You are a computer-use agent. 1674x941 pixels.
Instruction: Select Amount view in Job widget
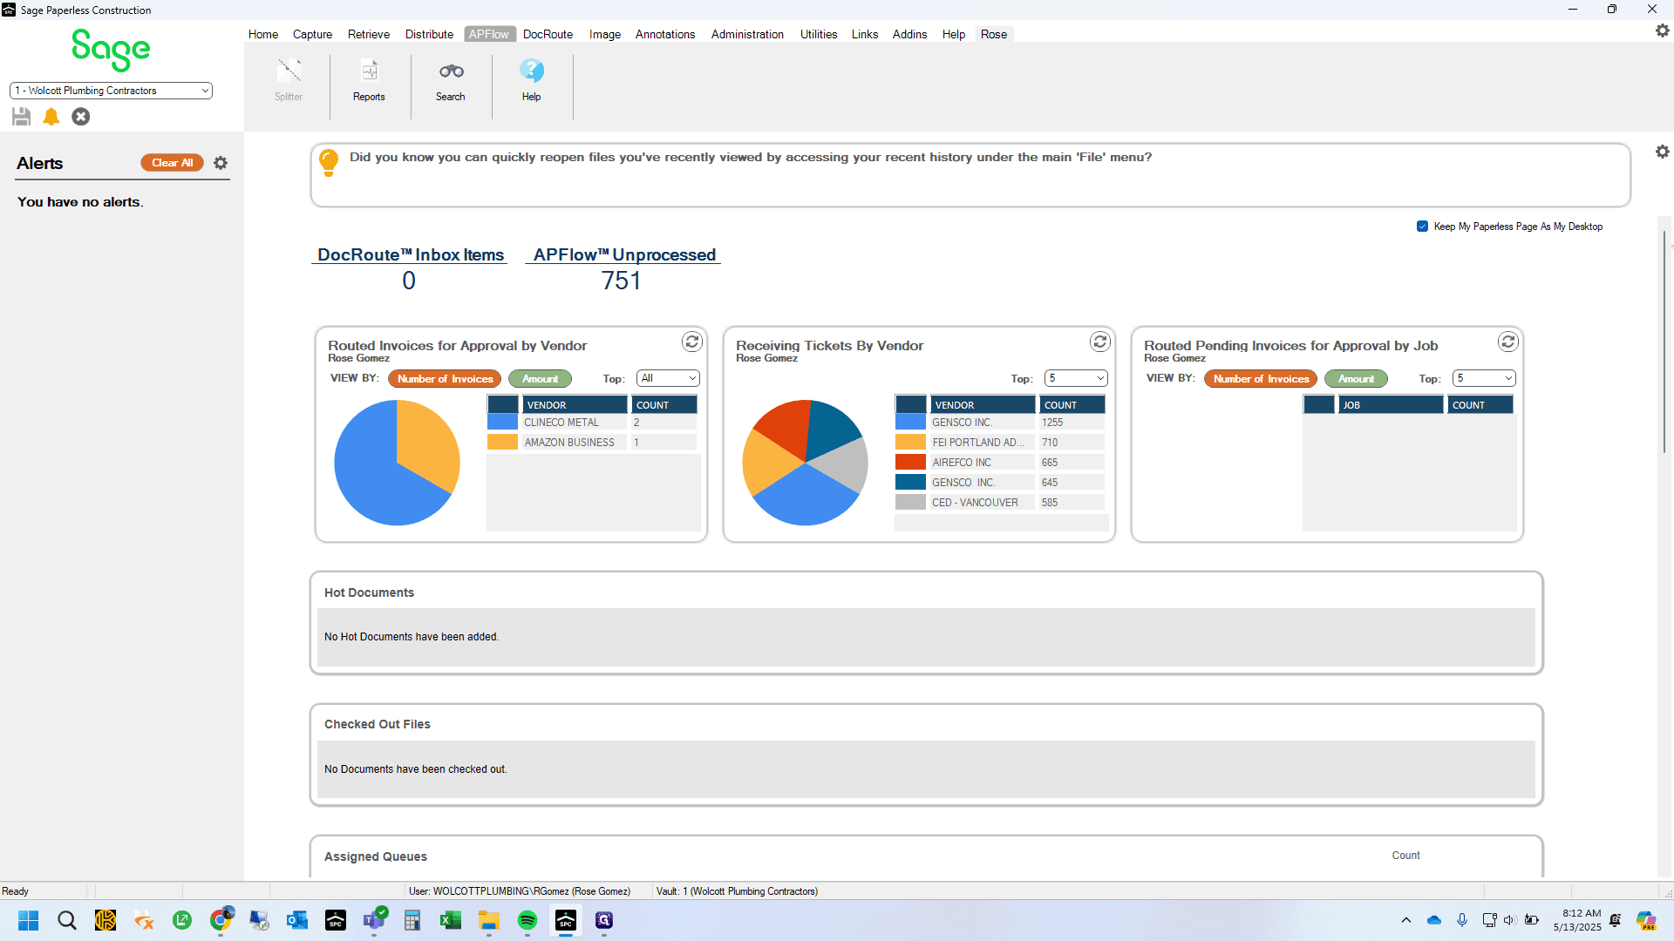pos(1356,379)
